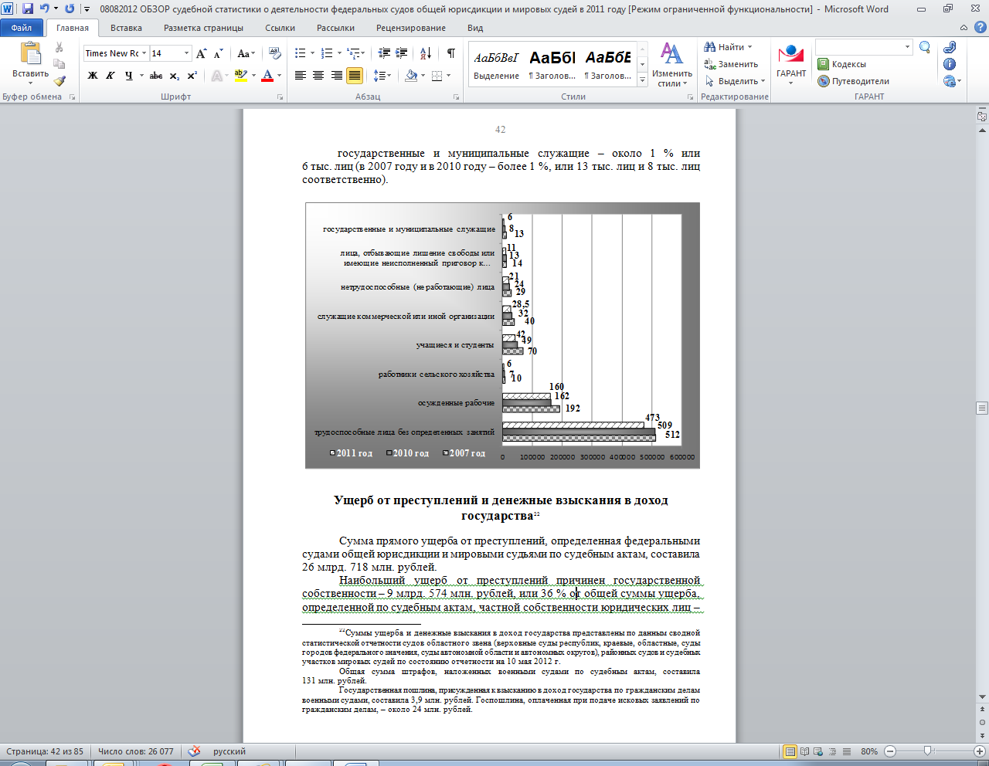Open the font name dropdown
989x766 pixels.
point(144,53)
